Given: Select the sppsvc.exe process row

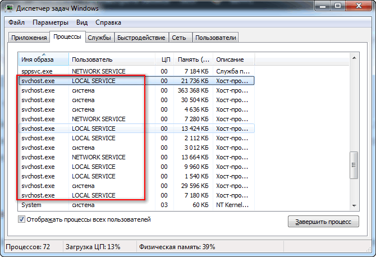Looking at the screenshot, I should [x=136, y=71].
